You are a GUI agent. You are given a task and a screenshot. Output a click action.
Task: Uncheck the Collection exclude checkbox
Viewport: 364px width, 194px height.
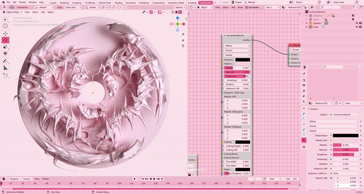353,15
